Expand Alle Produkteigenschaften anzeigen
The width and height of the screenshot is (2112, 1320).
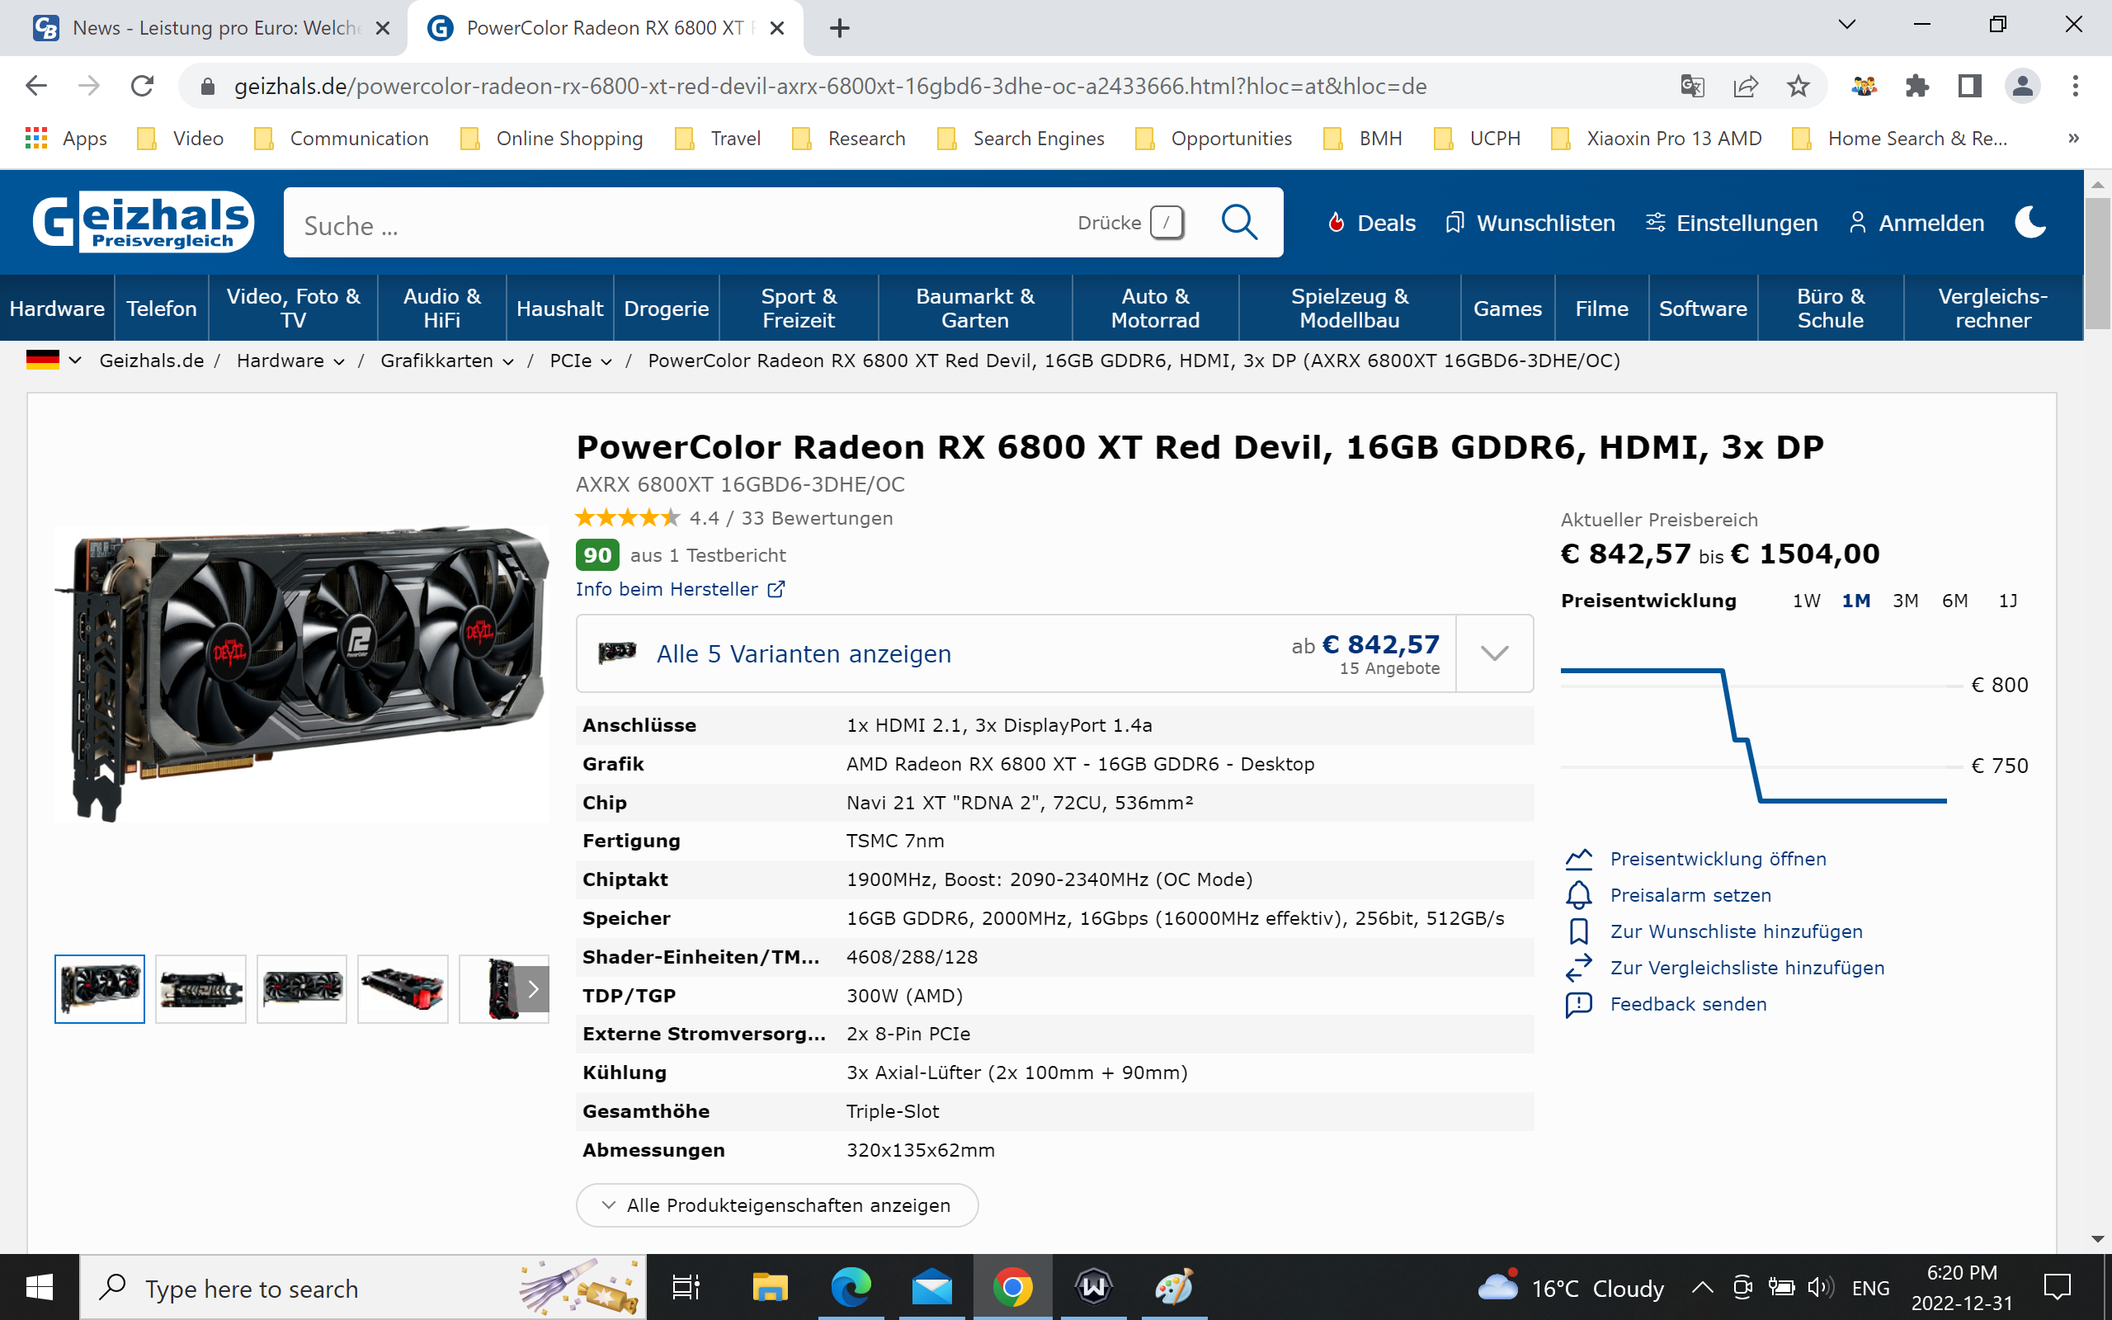[x=776, y=1204]
